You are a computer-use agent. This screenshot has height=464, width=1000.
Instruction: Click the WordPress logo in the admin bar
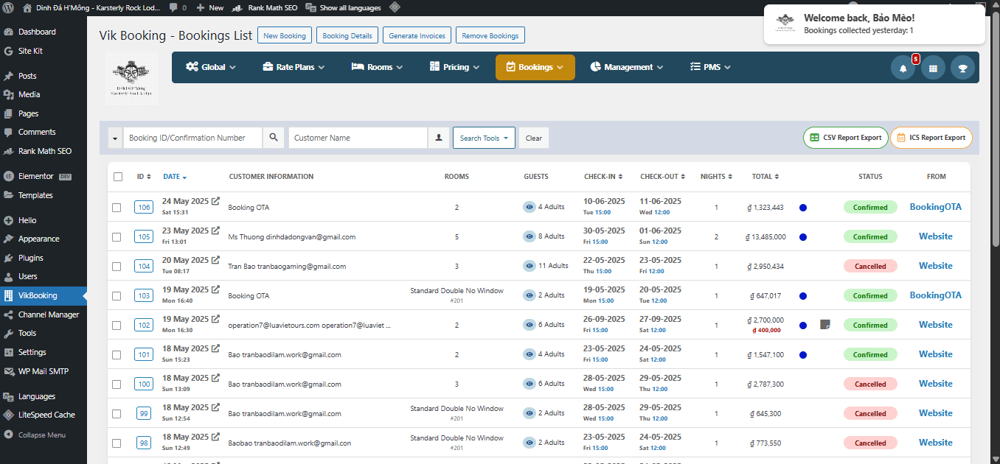tap(8, 8)
